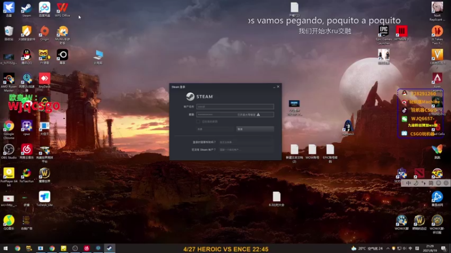Open the MuMu emulator desktop icon

[63, 35]
